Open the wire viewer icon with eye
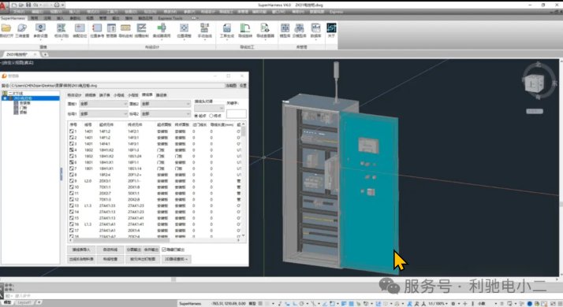 pos(265,28)
